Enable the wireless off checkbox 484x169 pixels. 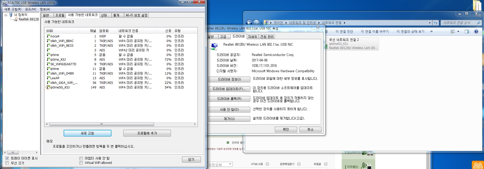click(x=7, y=163)
